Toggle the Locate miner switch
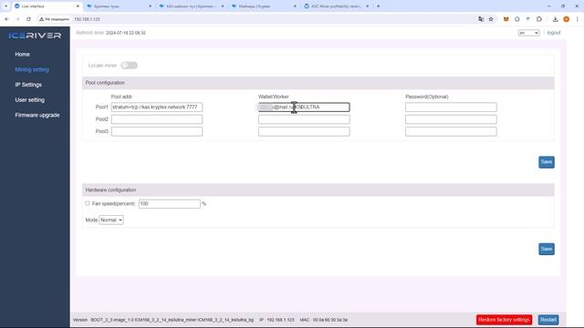Image resolution: width=584 pixels, height=328 pixels. click(130, 66)
